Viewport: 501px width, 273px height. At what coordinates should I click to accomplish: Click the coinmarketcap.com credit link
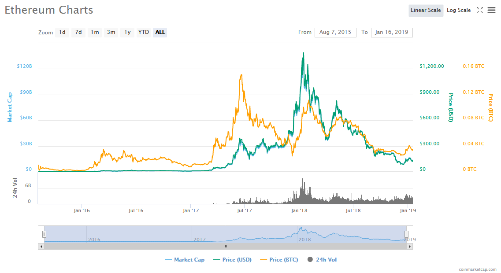tap(478, 269)
